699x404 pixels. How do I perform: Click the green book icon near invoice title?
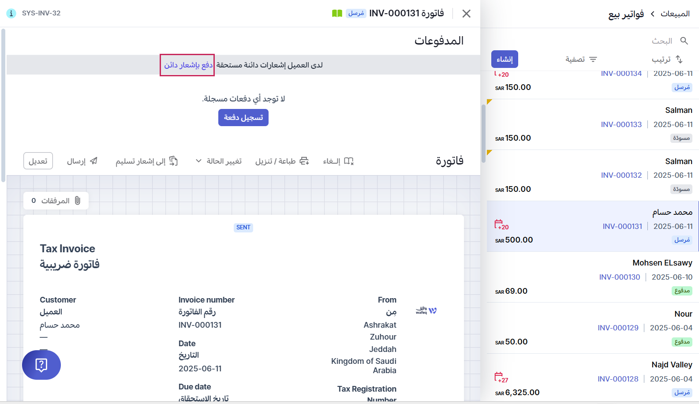click(337, 13)
